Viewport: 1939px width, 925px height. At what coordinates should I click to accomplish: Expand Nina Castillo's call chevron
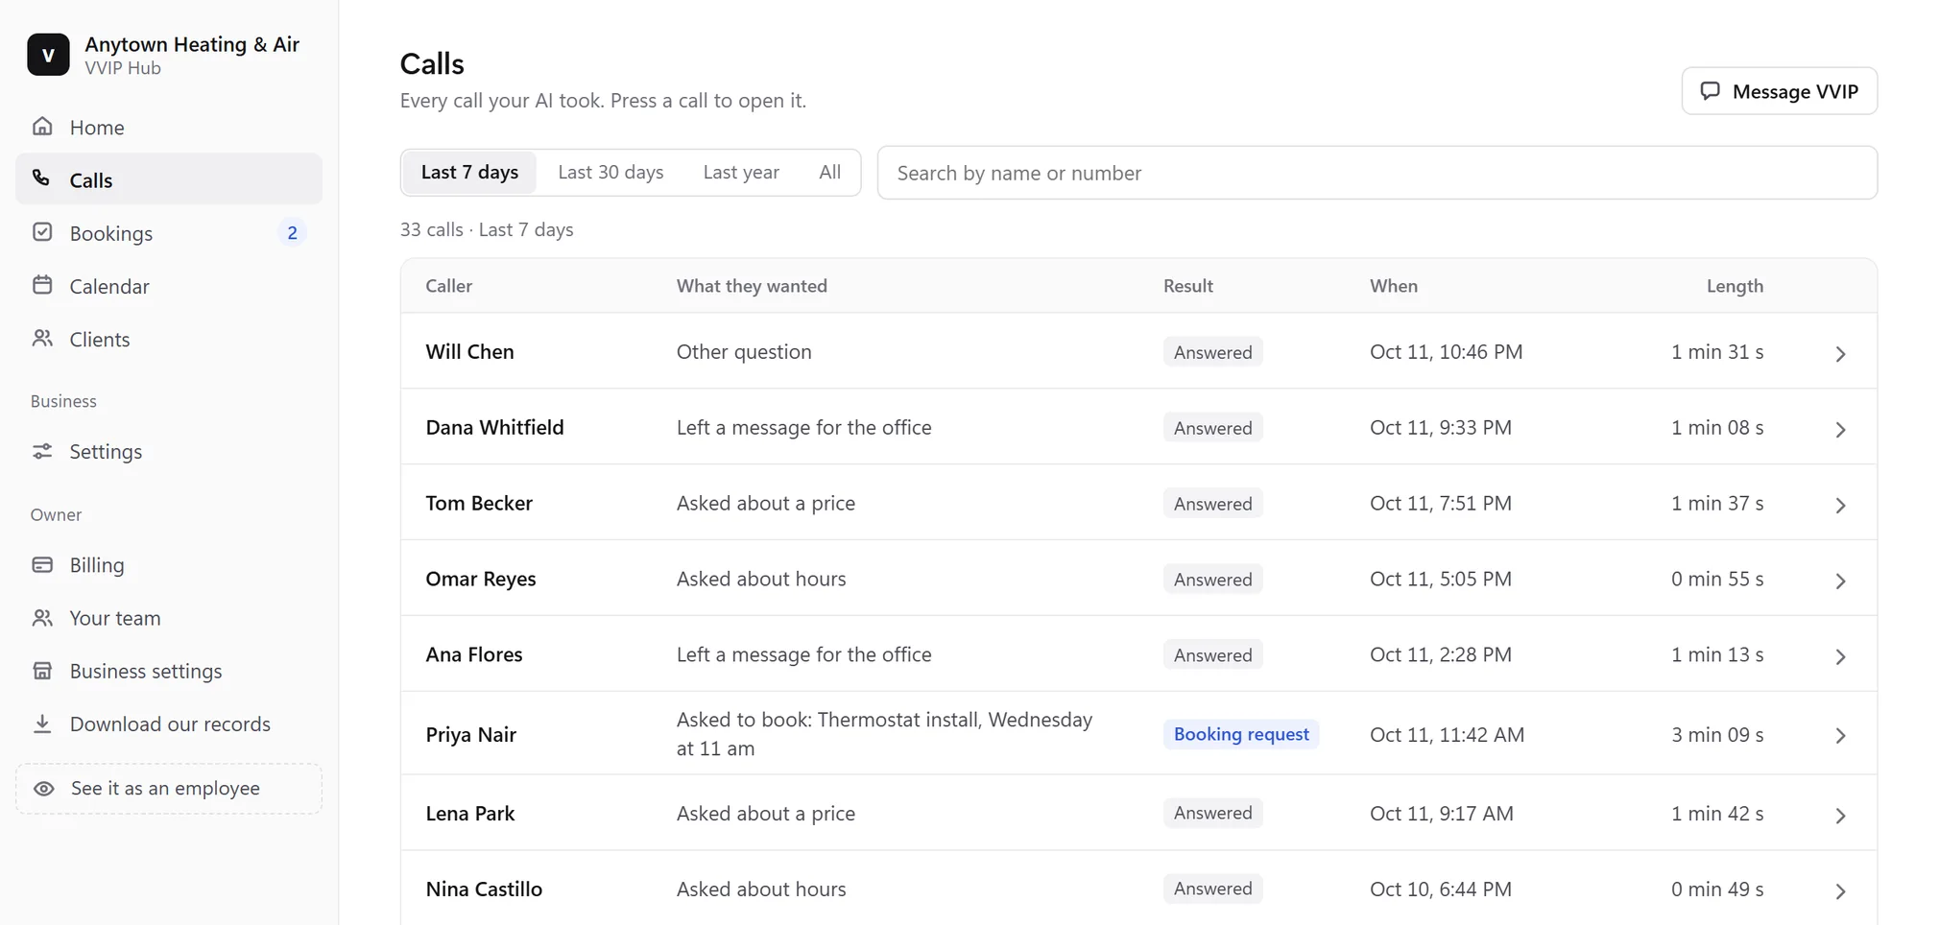[1840, 891]
